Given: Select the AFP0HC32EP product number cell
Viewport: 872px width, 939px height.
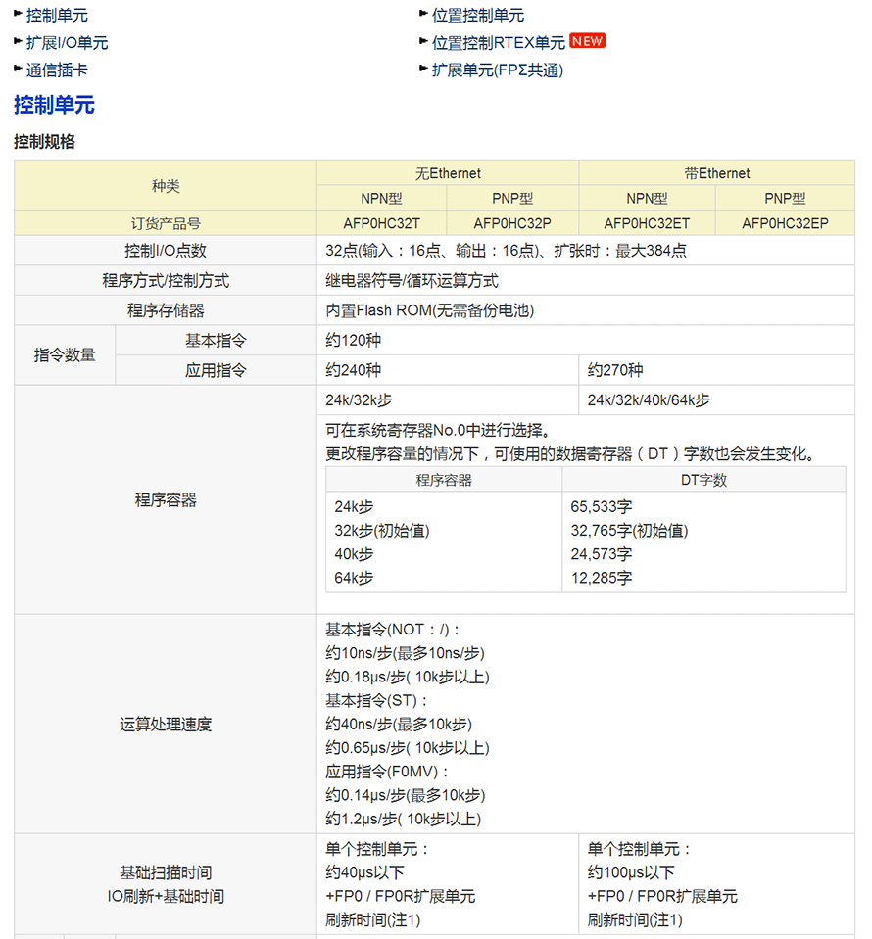Looking at the screenshot, I should click(785, 223).
